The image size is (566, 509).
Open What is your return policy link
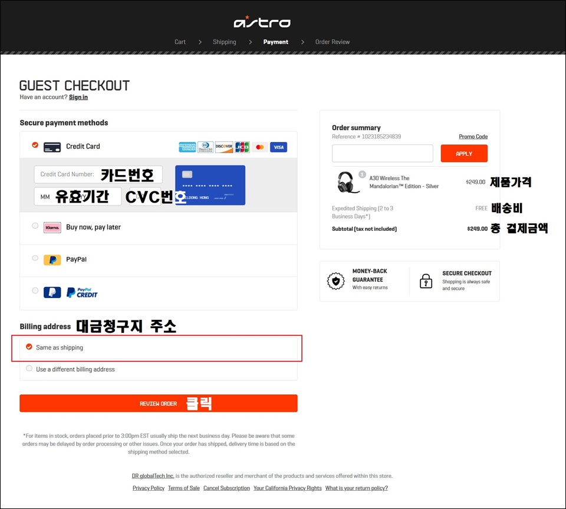tap(357, 488)
